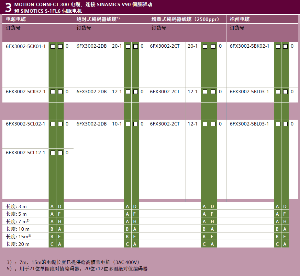
Task: Click the 长度: 7 m row label
Action: pyautogui.click(x=18, y=221)
